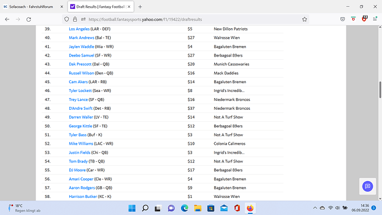Open the battery status tray icon
This screenshot has height=215, width=382.
pyautogui.click(x=345, y=208)
